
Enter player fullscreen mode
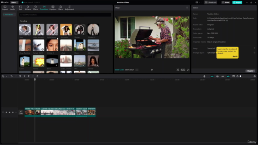click(188, 70)
